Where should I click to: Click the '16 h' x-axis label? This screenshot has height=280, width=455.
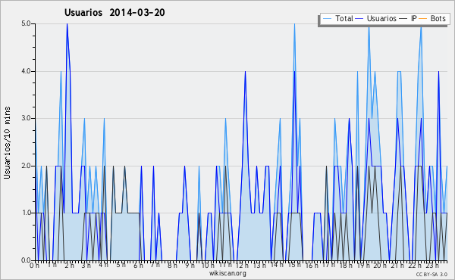point(311,266)
